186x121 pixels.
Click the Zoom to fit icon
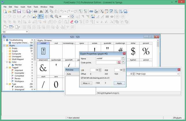click(x=72, y=16)
